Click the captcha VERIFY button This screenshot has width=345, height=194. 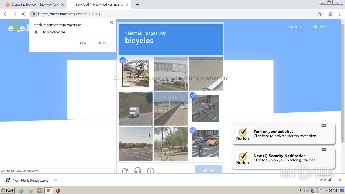[x=209, y=169]
